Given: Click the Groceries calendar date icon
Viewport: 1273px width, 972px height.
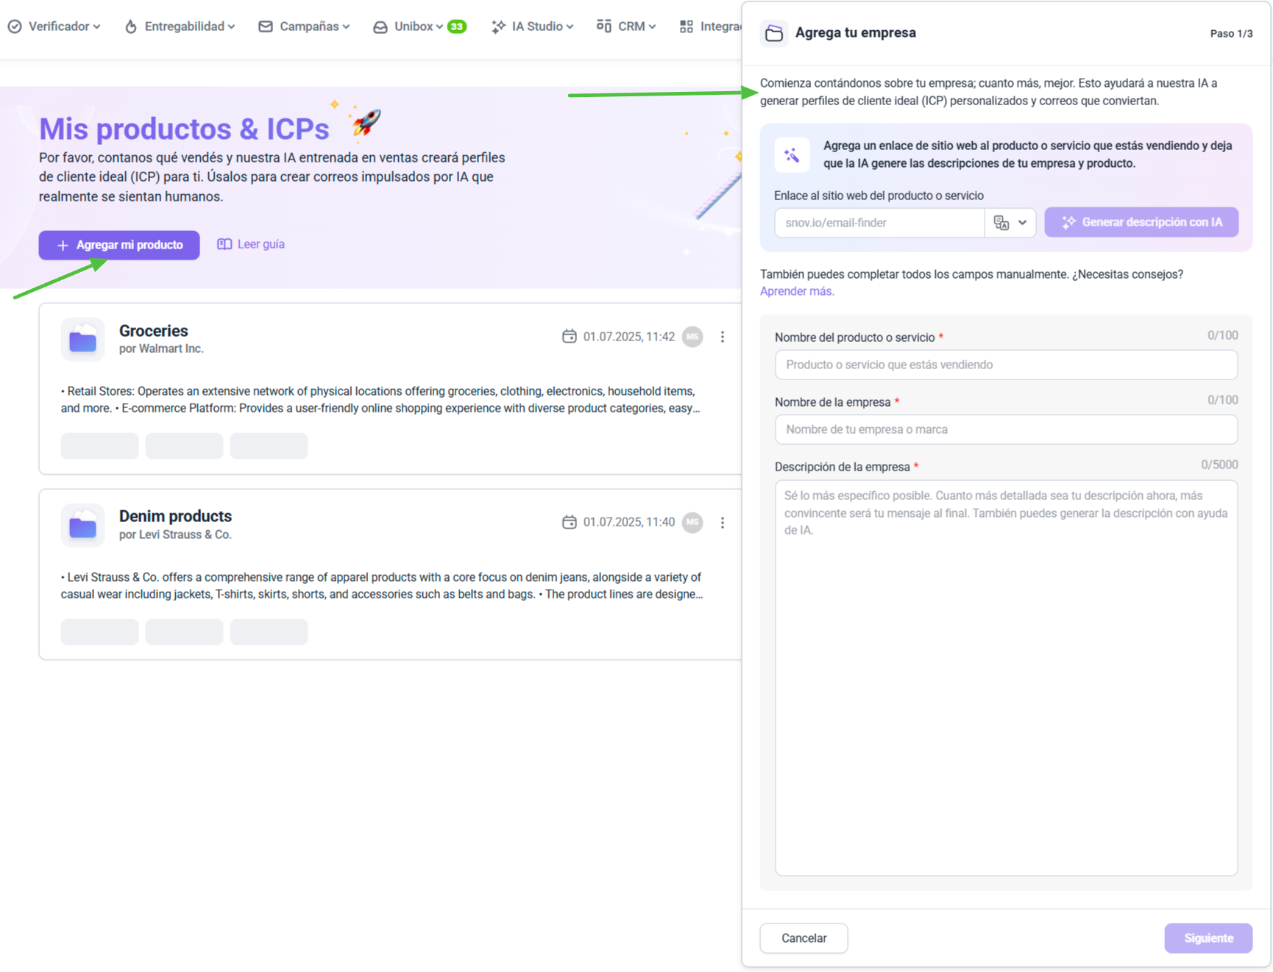Looking at the screenshot, I should (x=570, y=336).
